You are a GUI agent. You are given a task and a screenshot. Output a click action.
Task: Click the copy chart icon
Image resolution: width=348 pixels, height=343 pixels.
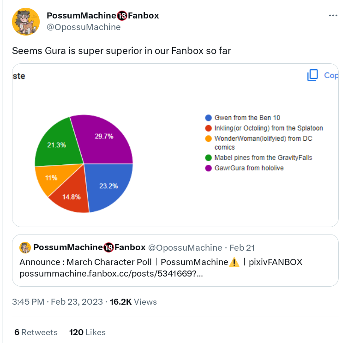tap(313, 75)
